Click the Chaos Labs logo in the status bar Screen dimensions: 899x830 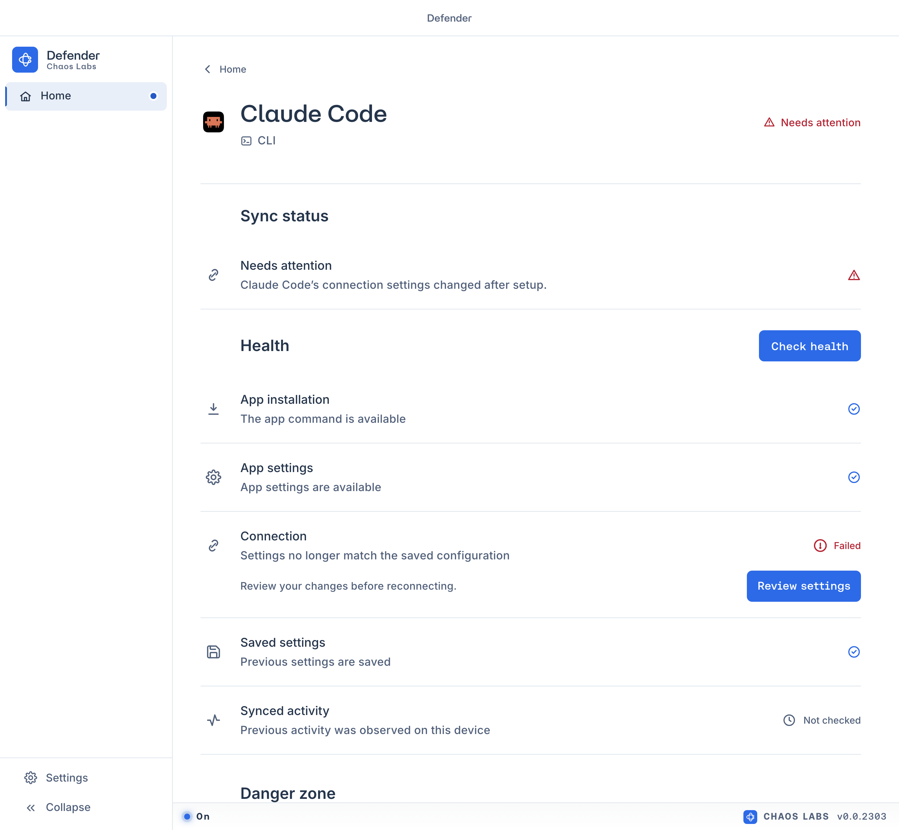750,816
